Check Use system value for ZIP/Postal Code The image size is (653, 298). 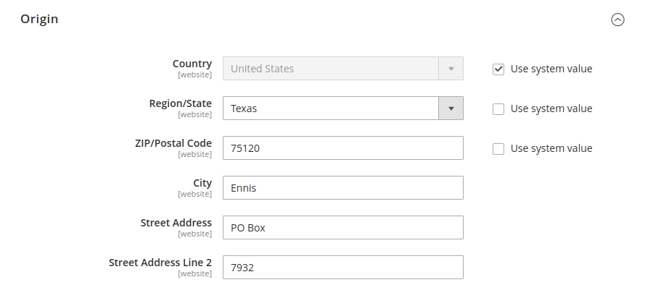pyautogui.click(x=498, y=149)
